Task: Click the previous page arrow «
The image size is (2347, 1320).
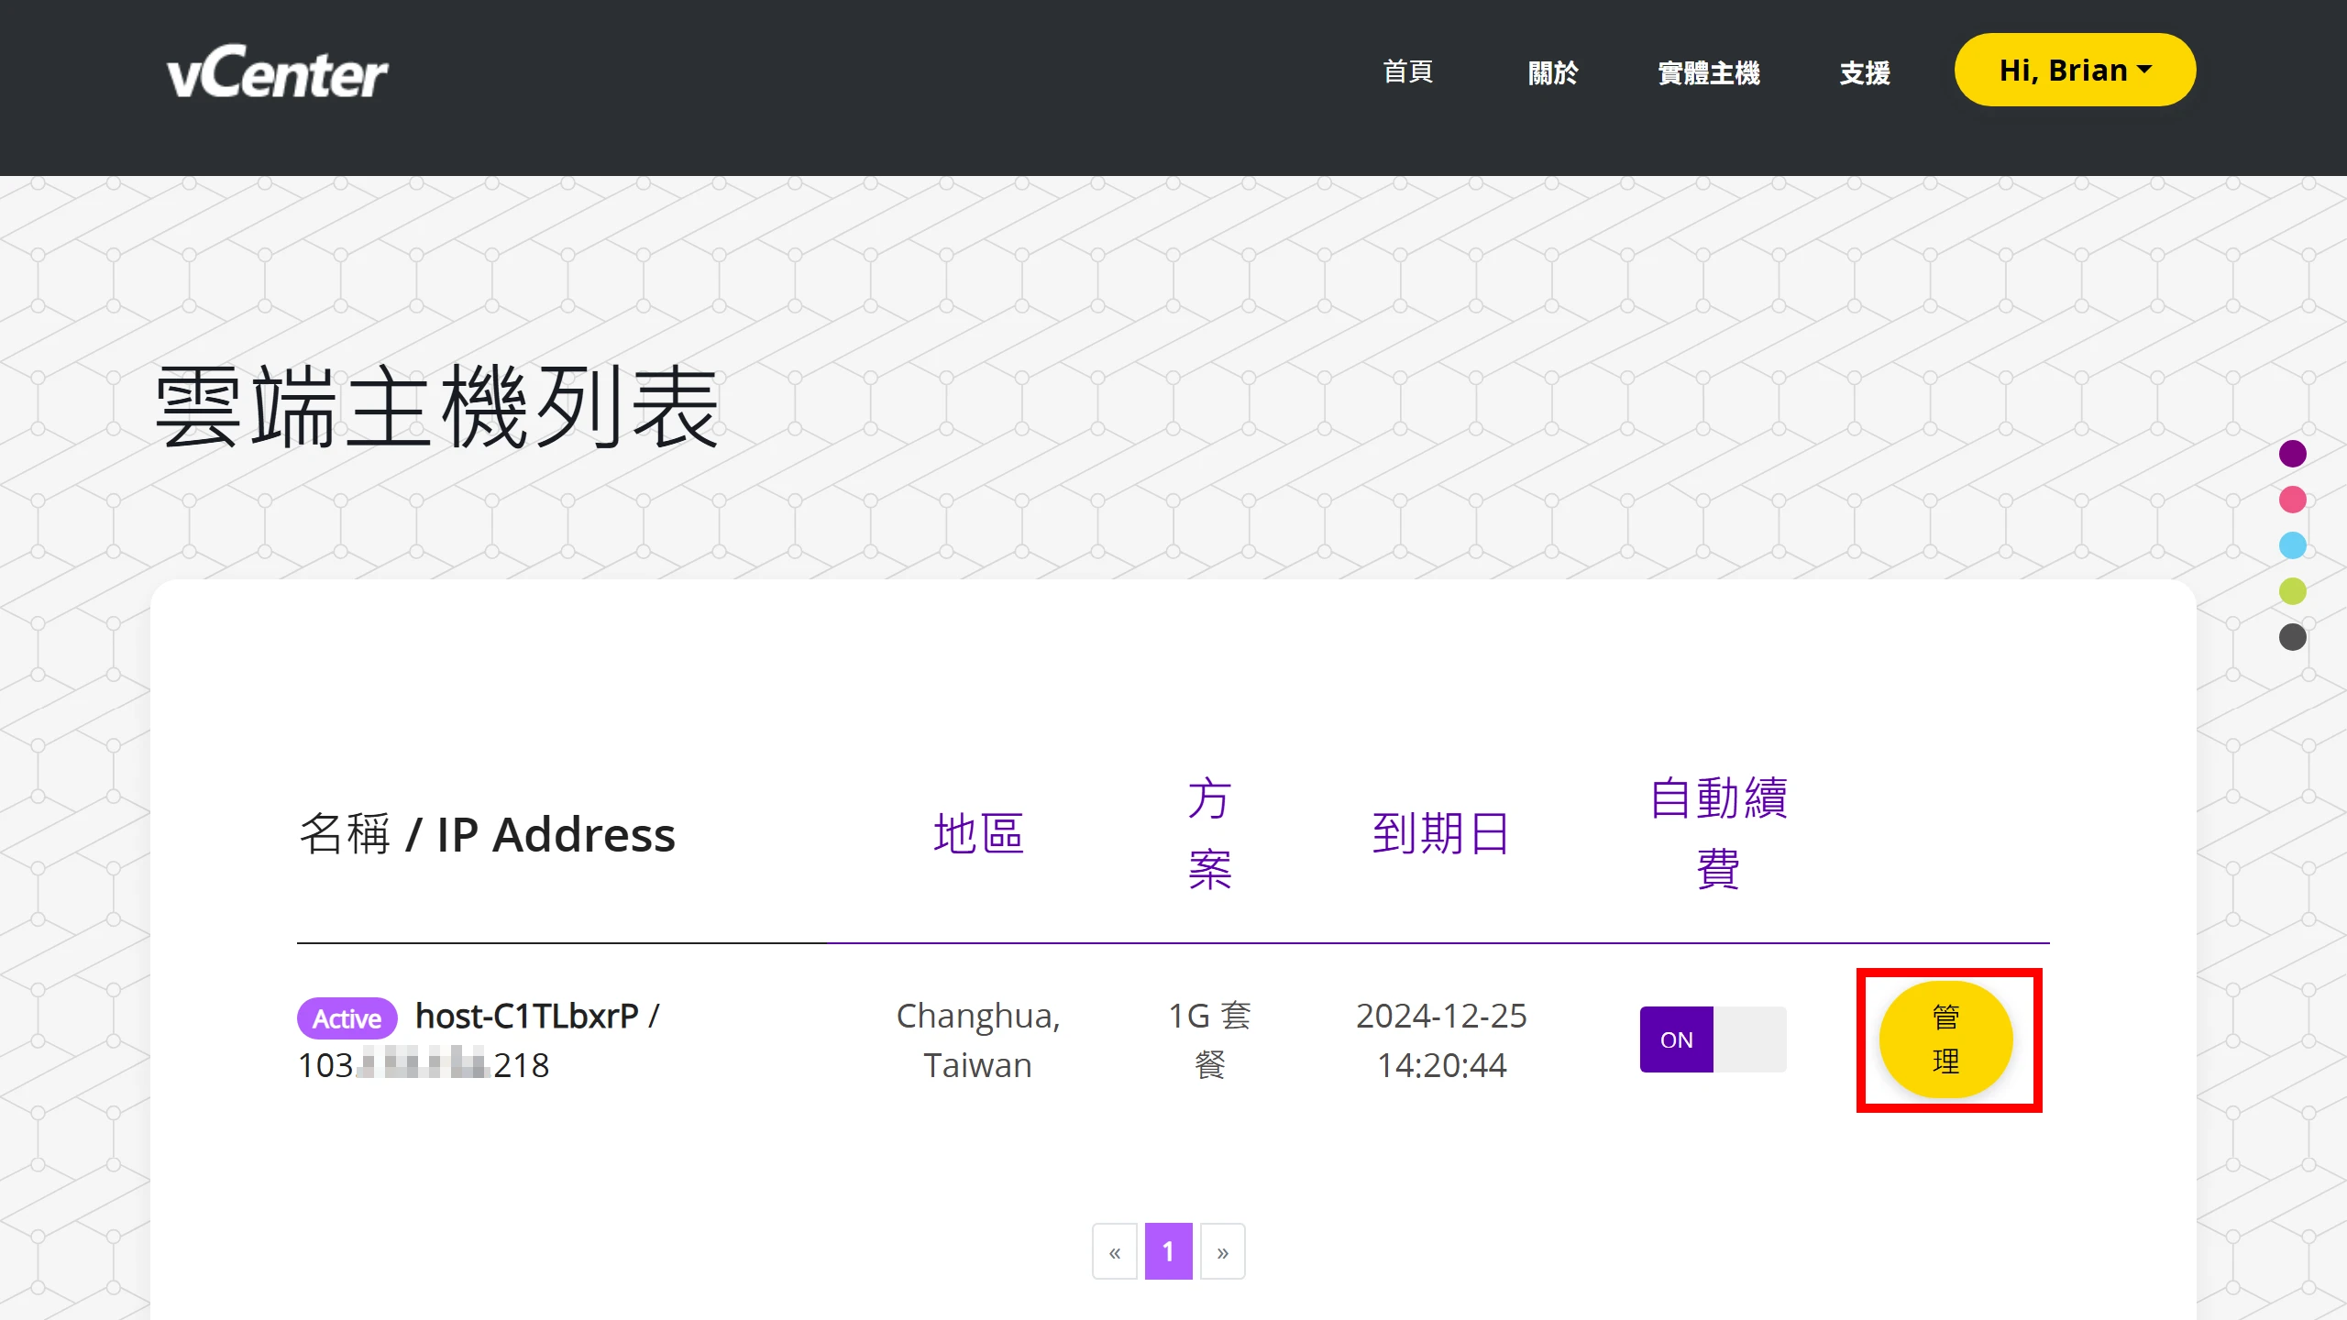Action: (1114, 1250)
